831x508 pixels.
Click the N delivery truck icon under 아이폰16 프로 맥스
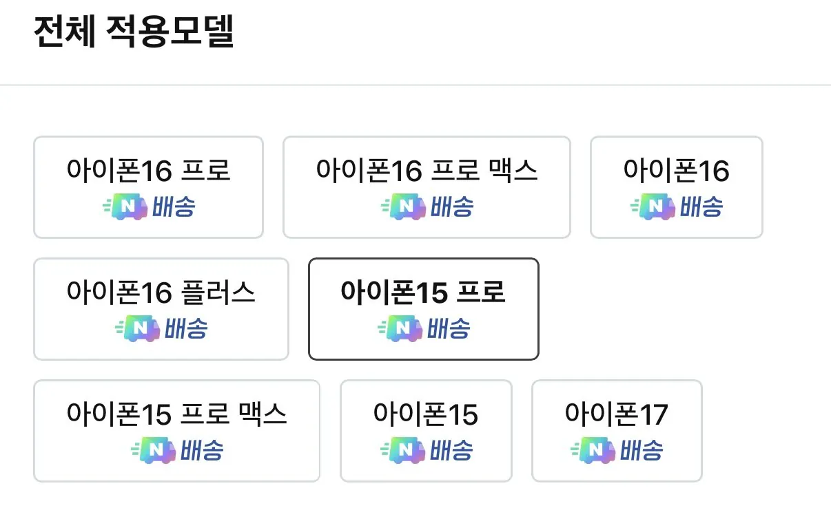click(404, 207)
